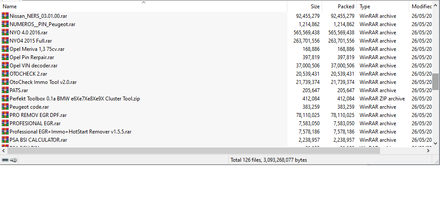Click size value 1,214,862 in Size column

(309, 24)
